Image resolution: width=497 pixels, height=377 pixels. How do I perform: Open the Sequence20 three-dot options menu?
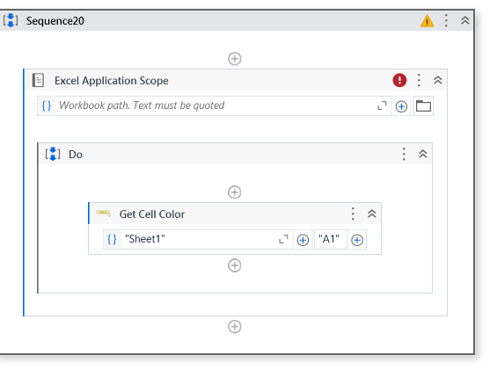[x=446, y=20]
